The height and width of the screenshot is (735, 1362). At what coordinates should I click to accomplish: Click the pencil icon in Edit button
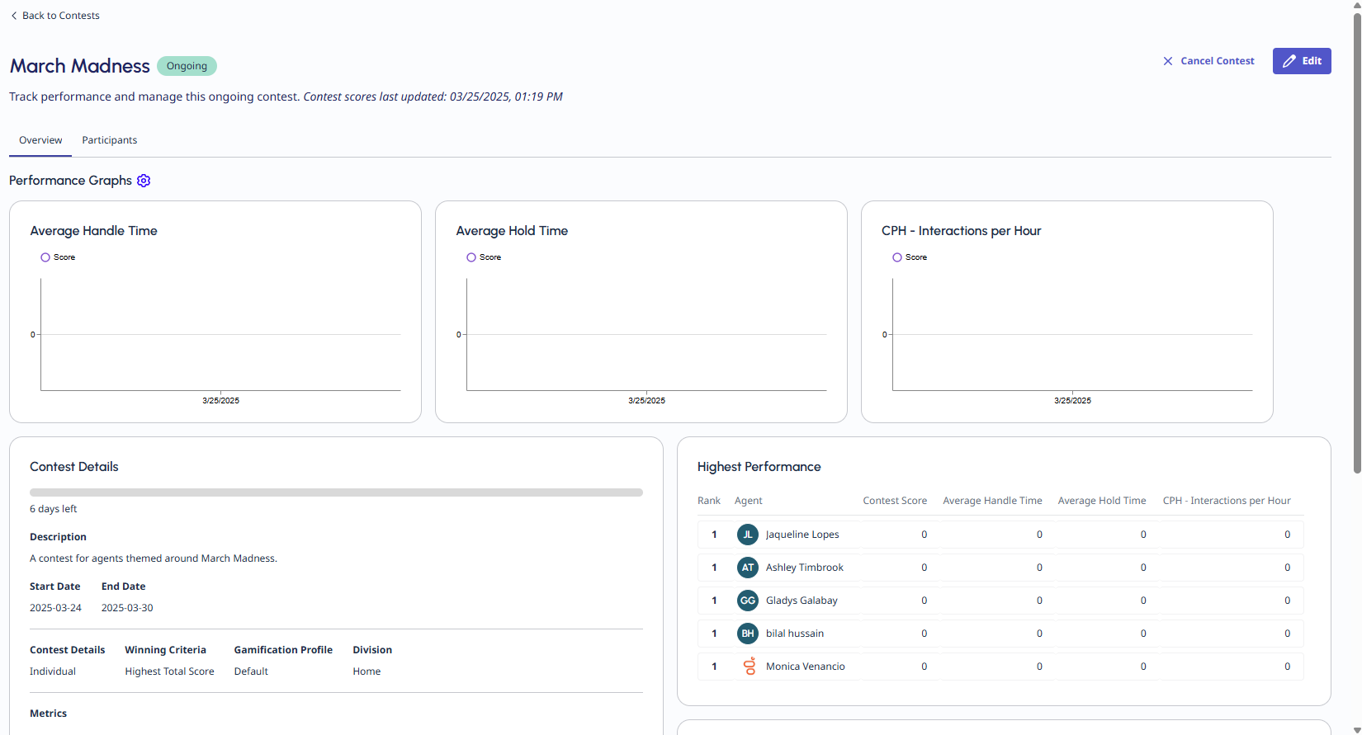1289,61
